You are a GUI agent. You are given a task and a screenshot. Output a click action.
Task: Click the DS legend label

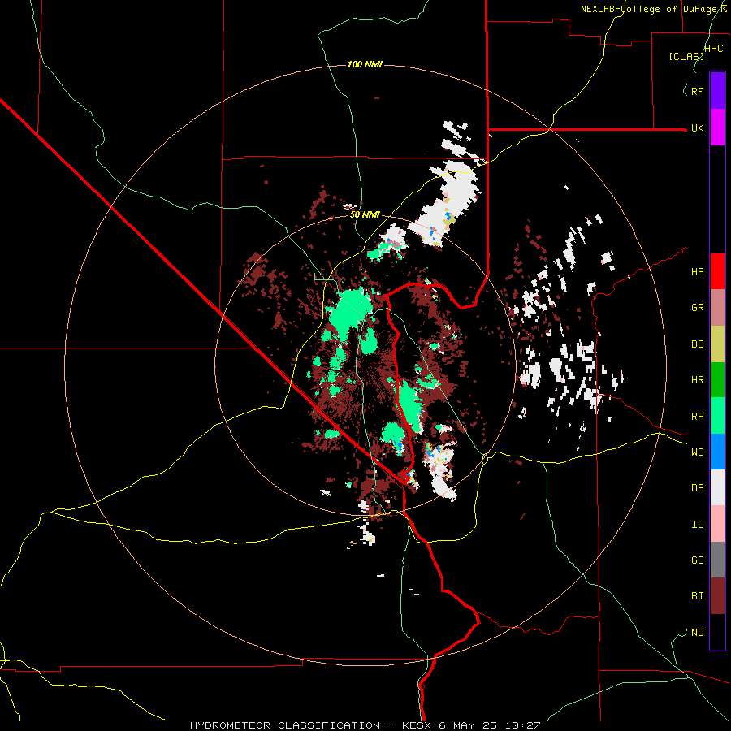tap(697, 488)
